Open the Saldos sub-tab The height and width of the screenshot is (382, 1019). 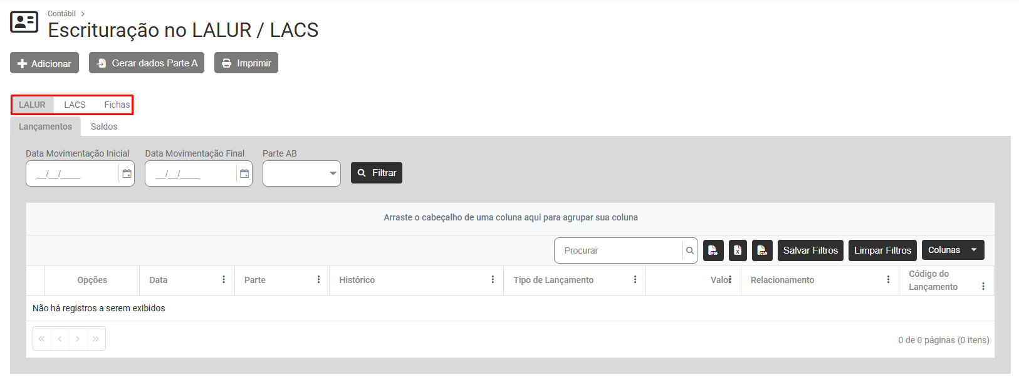(x=104, y=126)
